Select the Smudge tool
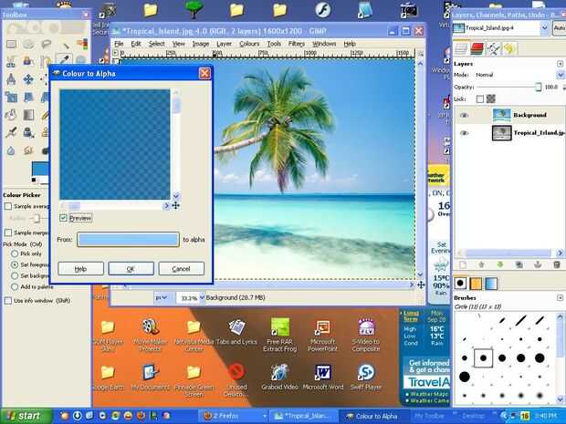 (28, 150)
